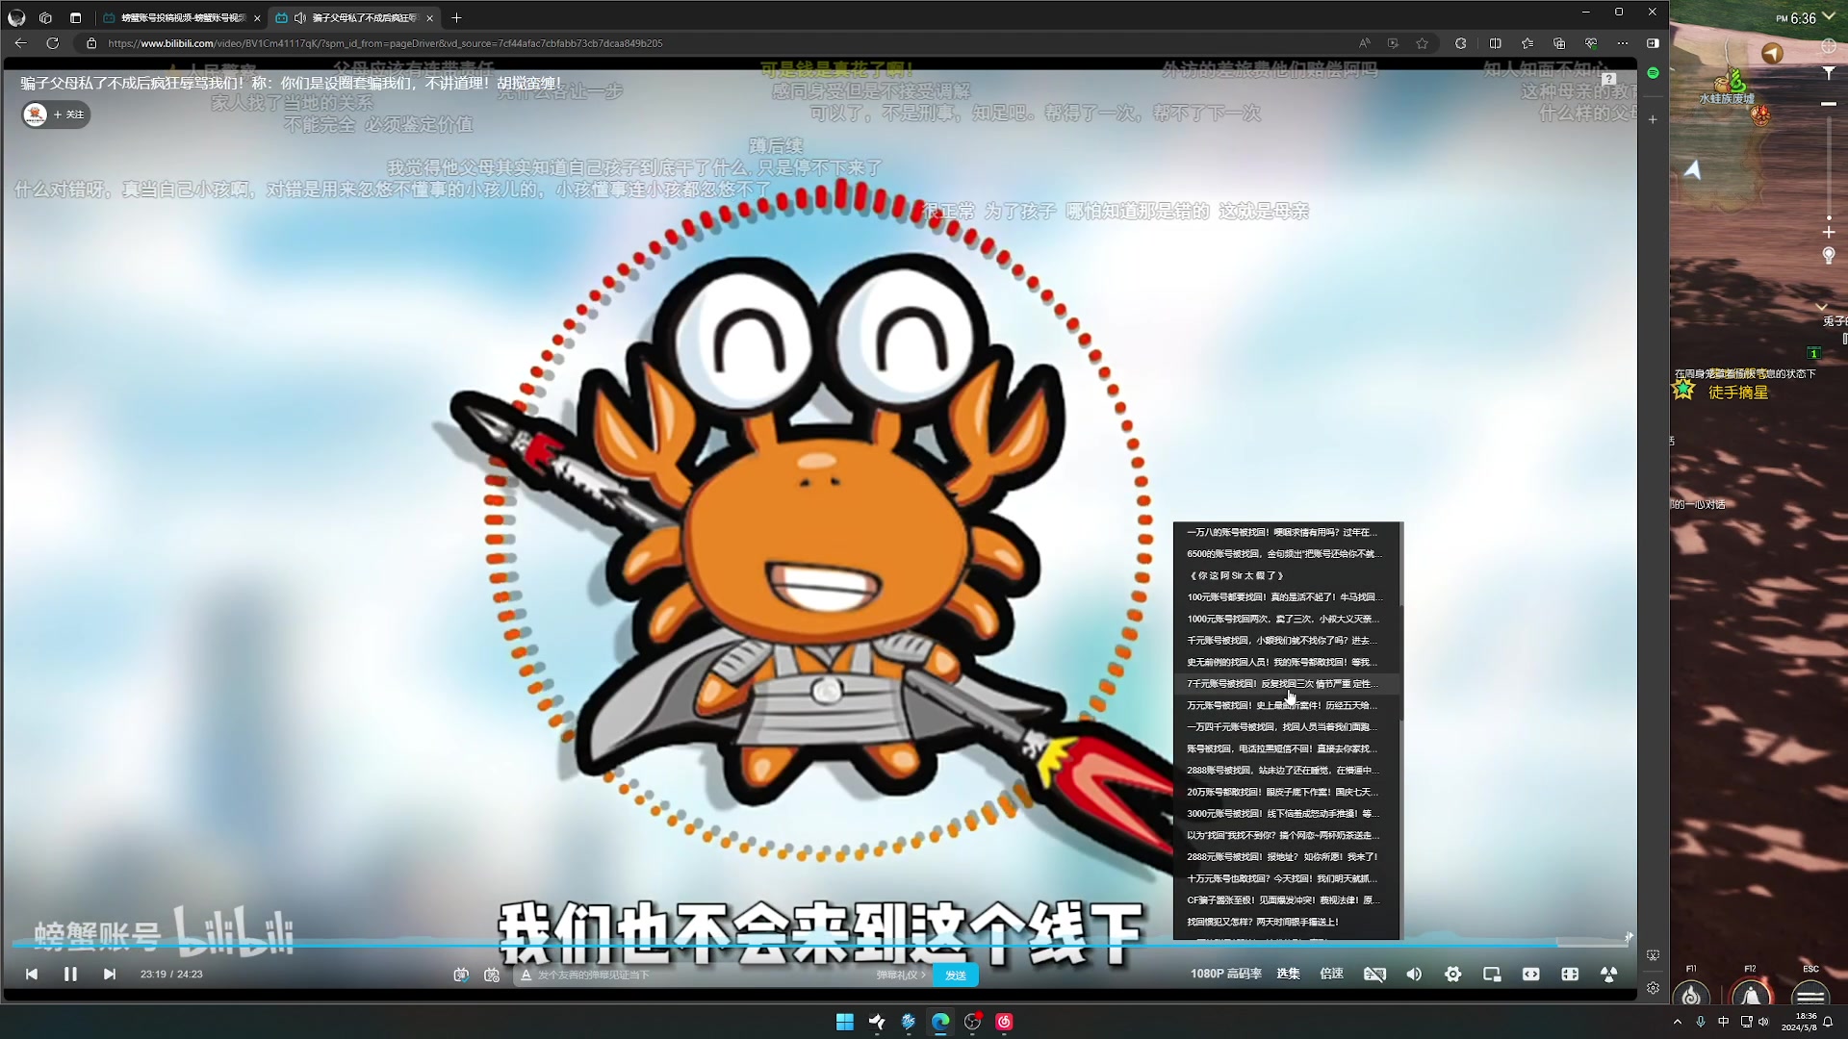The width and height of the screenshot is (1848, 1039).
Task: Select episode '一万八的账号被找回'
Action: (x=1283, y=532)
